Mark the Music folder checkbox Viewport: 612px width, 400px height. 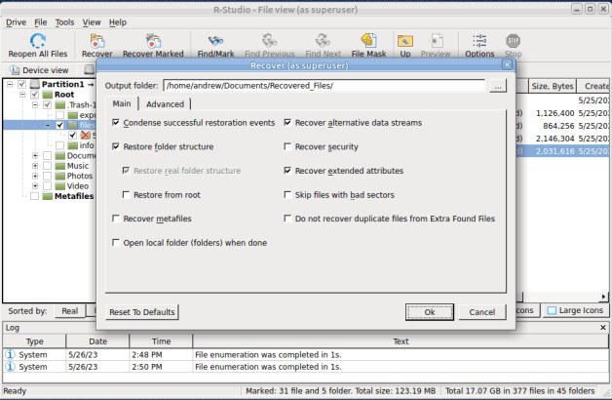[47, 166]
